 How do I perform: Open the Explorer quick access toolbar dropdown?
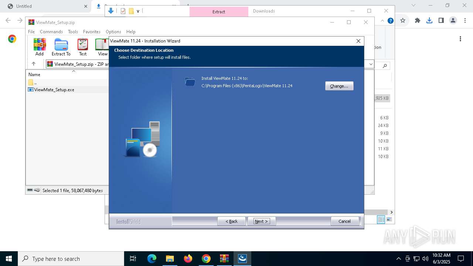pyautogui.click(x=138, y=11)
